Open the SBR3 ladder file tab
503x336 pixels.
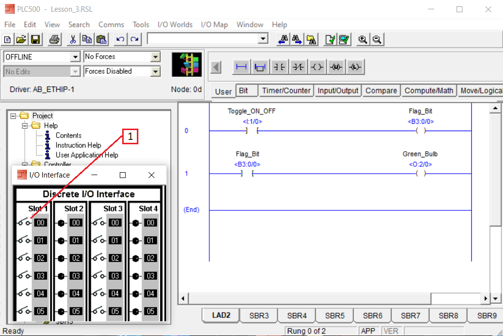(x=259, y=315)
